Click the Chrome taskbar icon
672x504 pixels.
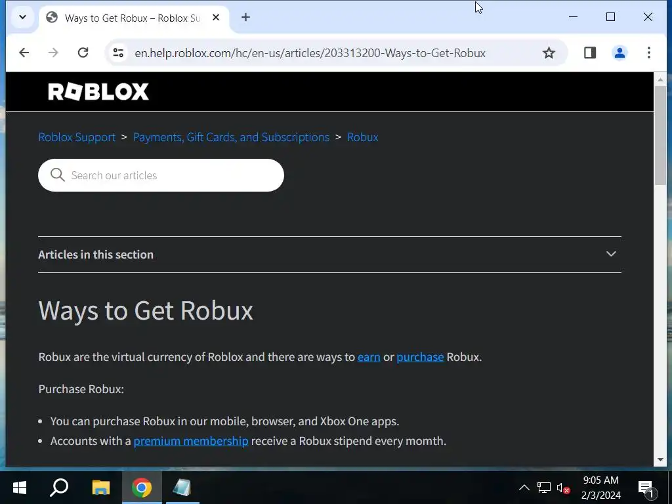(142, 488)
